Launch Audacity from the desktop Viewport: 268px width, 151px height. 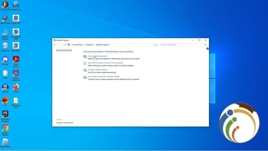[5, 88]
